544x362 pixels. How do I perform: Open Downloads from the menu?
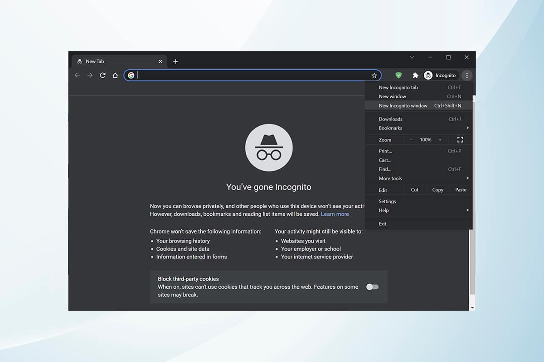click(x=418, y=119)
